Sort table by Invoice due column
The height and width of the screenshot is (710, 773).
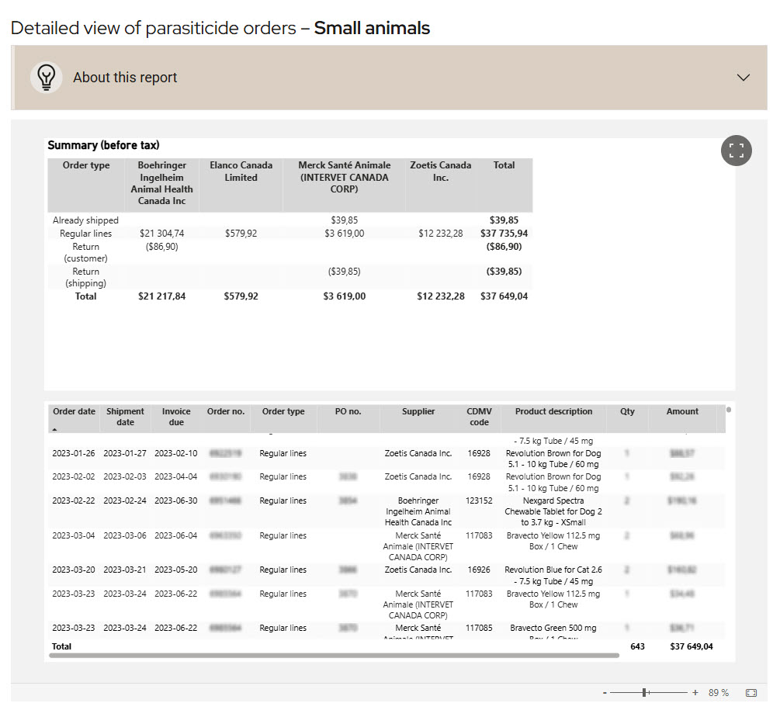[x=175, y=417]
